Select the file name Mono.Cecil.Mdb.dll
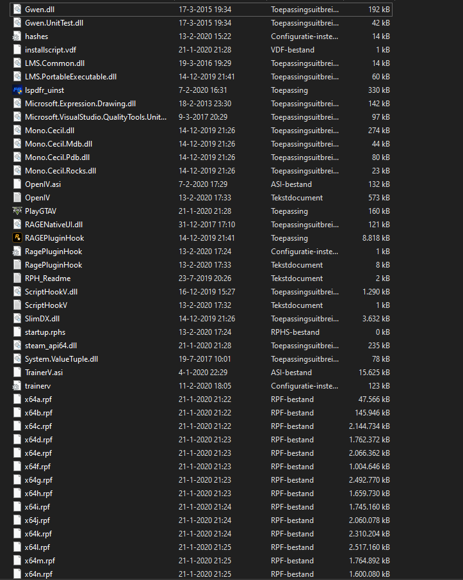463x580 pixels. (58, 144)
